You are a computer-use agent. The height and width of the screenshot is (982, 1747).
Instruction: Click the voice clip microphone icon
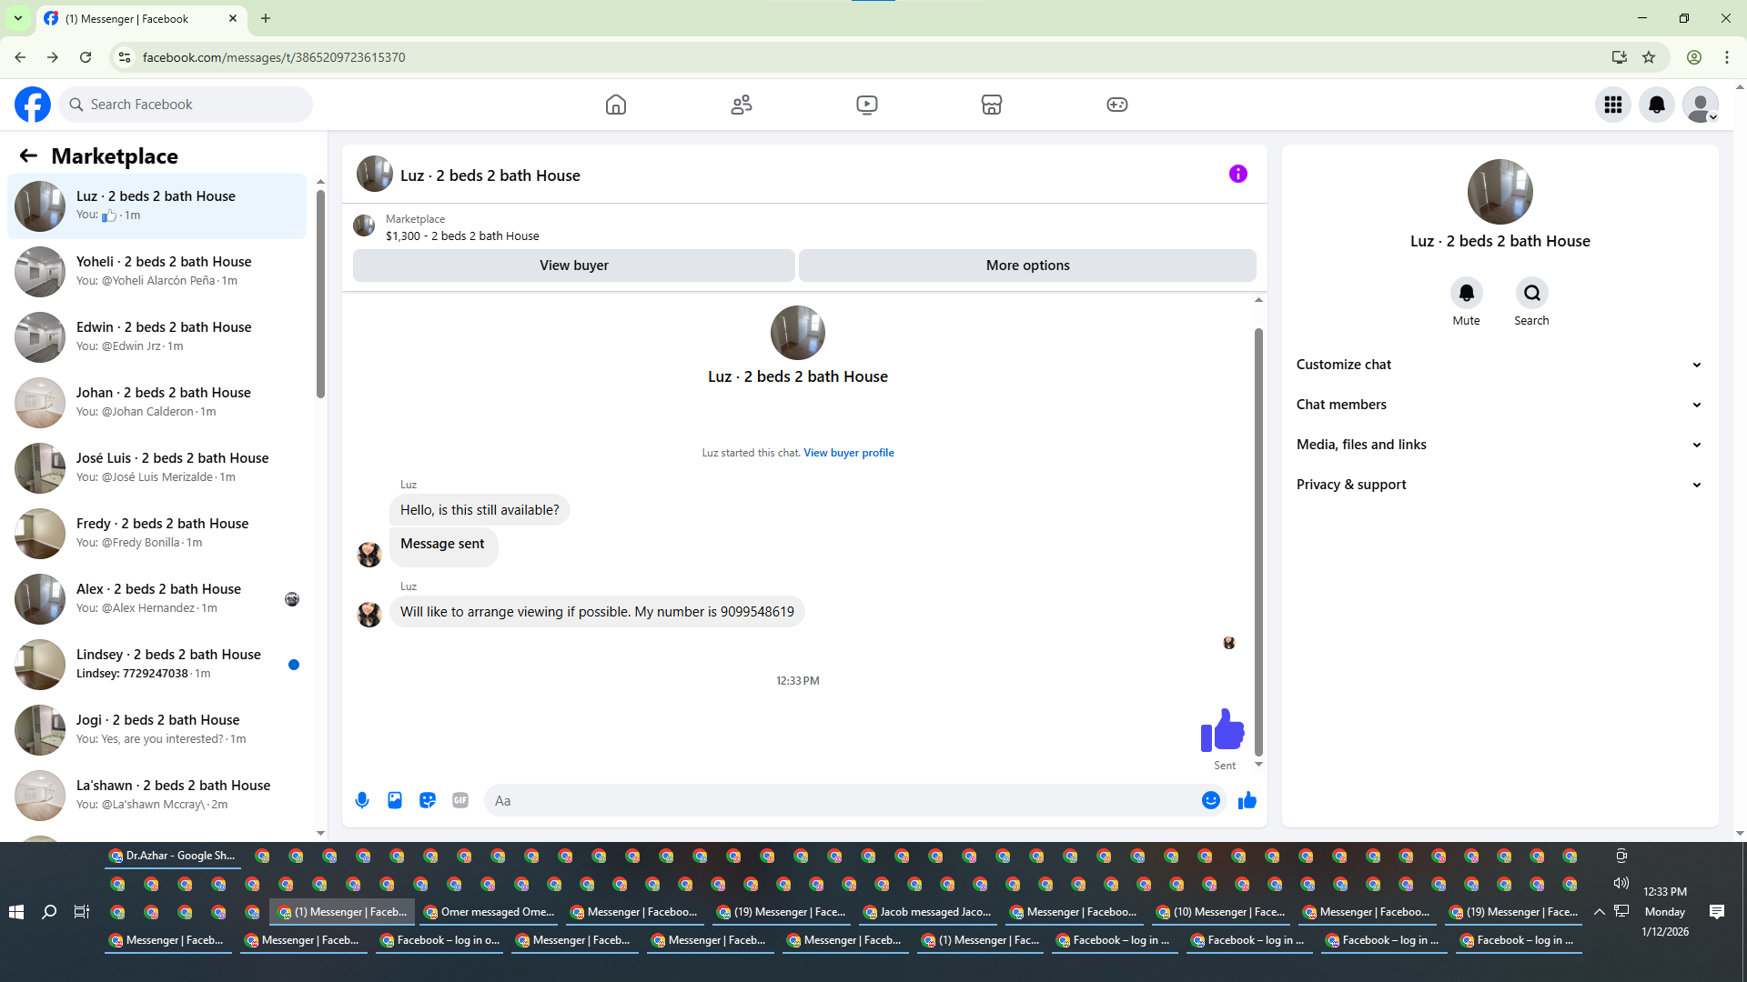tap(362, 800)
